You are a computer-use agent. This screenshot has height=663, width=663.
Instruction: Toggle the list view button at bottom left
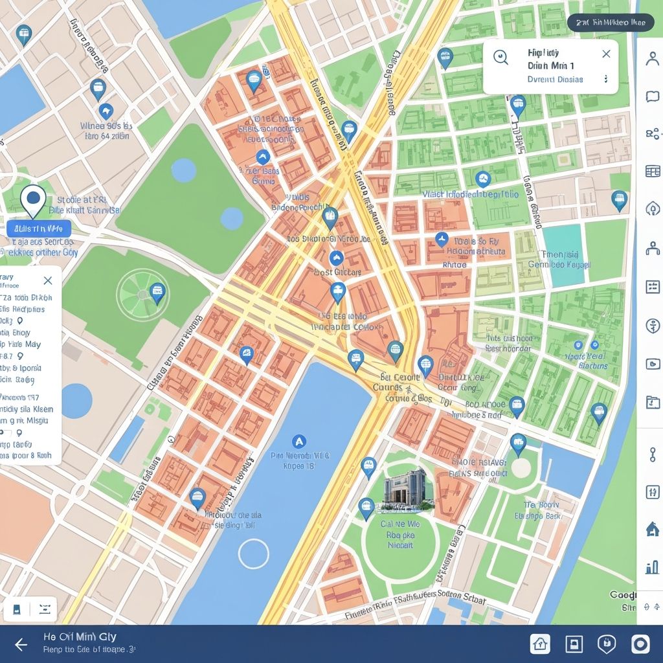[45, 609]
